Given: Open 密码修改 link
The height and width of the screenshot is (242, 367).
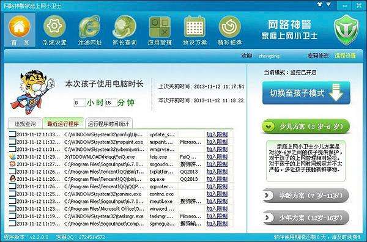Looking at the screenshot, I should [317, 56].
